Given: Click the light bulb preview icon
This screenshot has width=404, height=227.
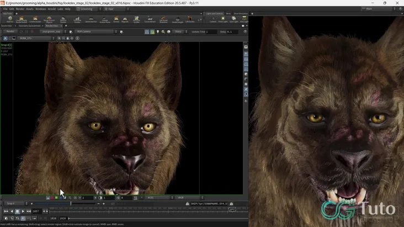Looking at the screenshot, I should tap(158, 31).
